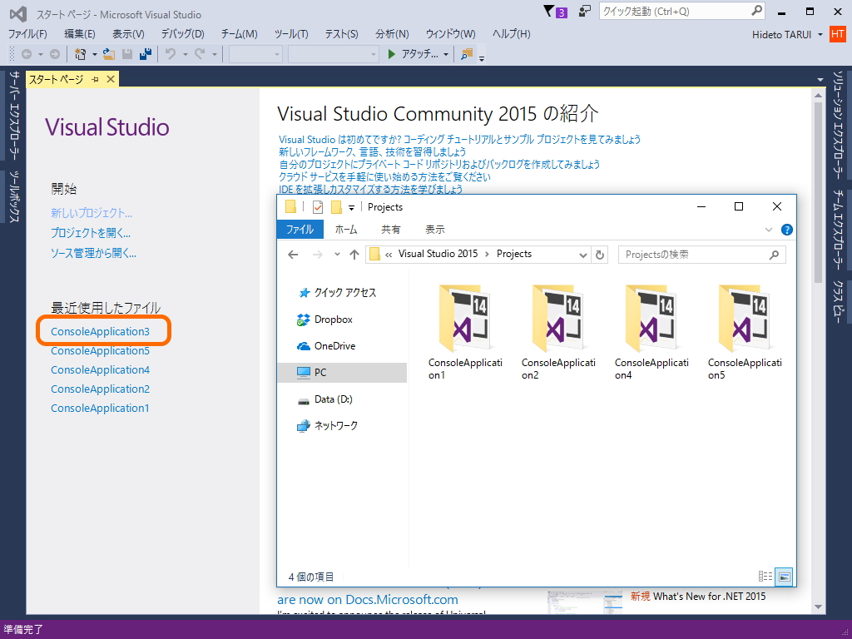
Task: Open Explorer recent locations dropdown
Action: pos(337,255)
